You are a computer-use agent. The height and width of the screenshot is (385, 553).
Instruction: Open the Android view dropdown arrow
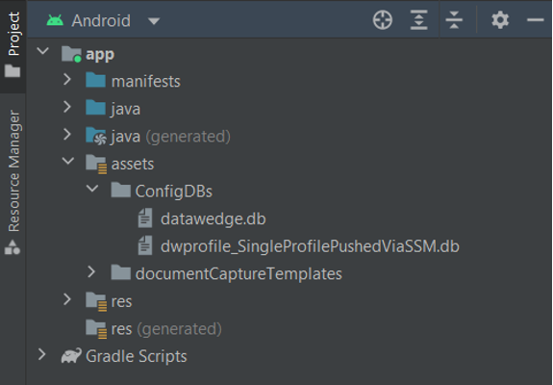click(x=154, y=21)
